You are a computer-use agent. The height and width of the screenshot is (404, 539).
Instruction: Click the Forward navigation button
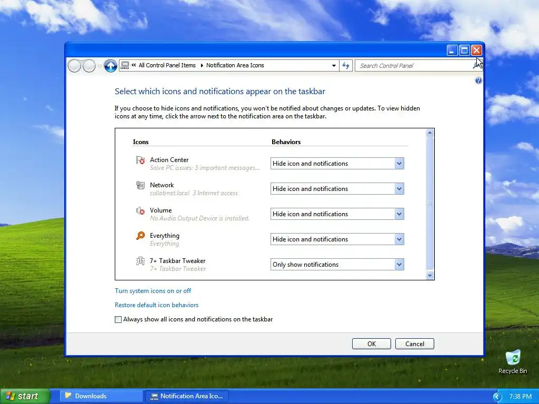[x=89, y=66]
